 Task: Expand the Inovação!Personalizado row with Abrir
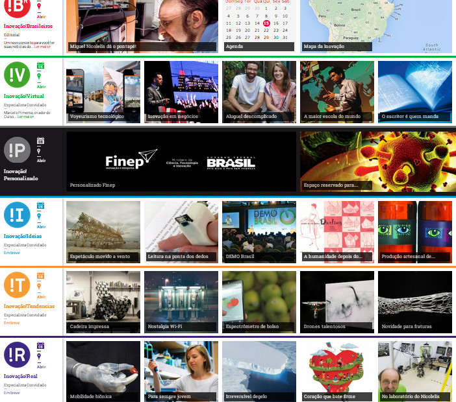pos(41,161)
